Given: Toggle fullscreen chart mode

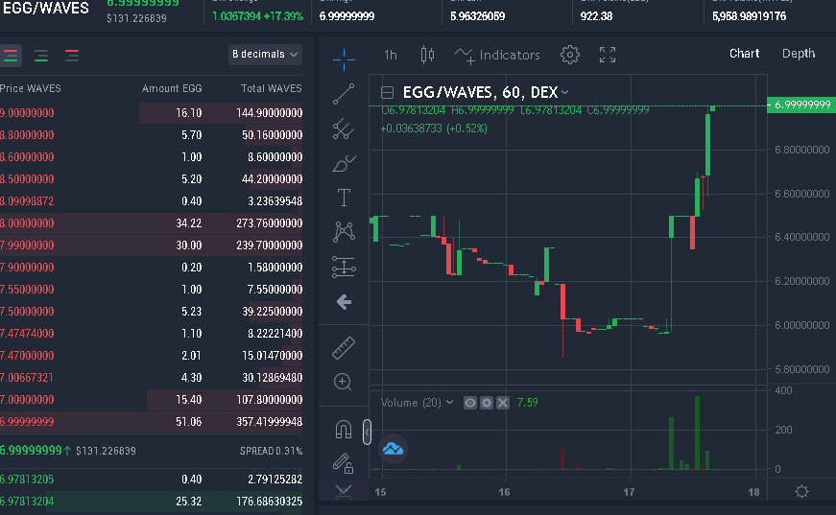Looking at the screenshot, I should pyautogui.click(x=608, y=55).
